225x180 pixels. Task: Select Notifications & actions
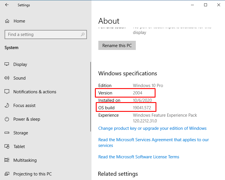click(35, 92)
